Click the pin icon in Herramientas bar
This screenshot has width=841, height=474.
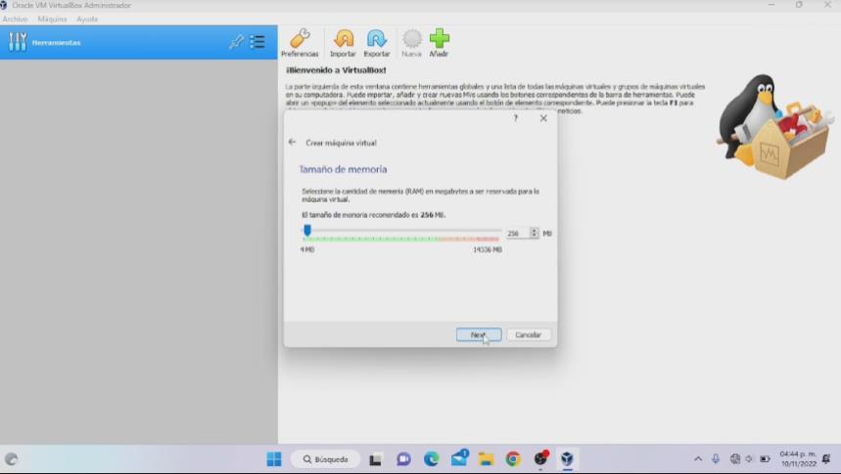(x=236, y=42)
